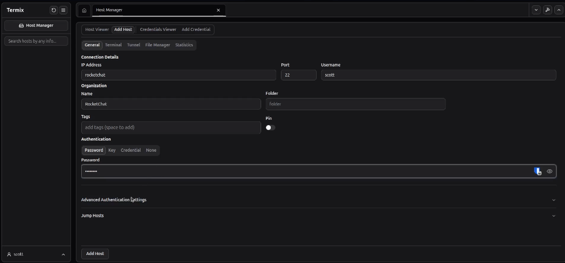Switch to the Terminal tab

pos(113,45)
